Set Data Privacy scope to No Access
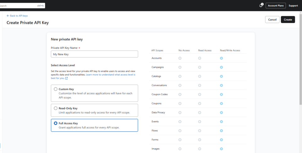The image size is (302, 153). click(180, 112)
